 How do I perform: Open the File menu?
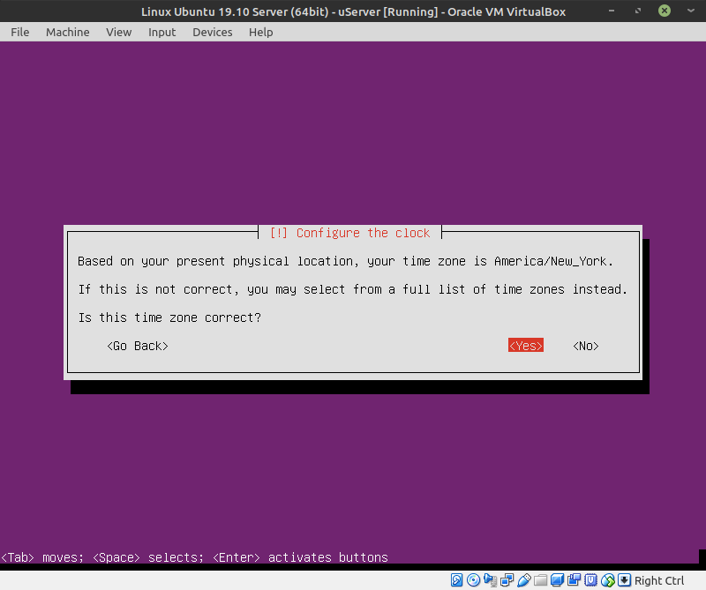pos(19,33)
